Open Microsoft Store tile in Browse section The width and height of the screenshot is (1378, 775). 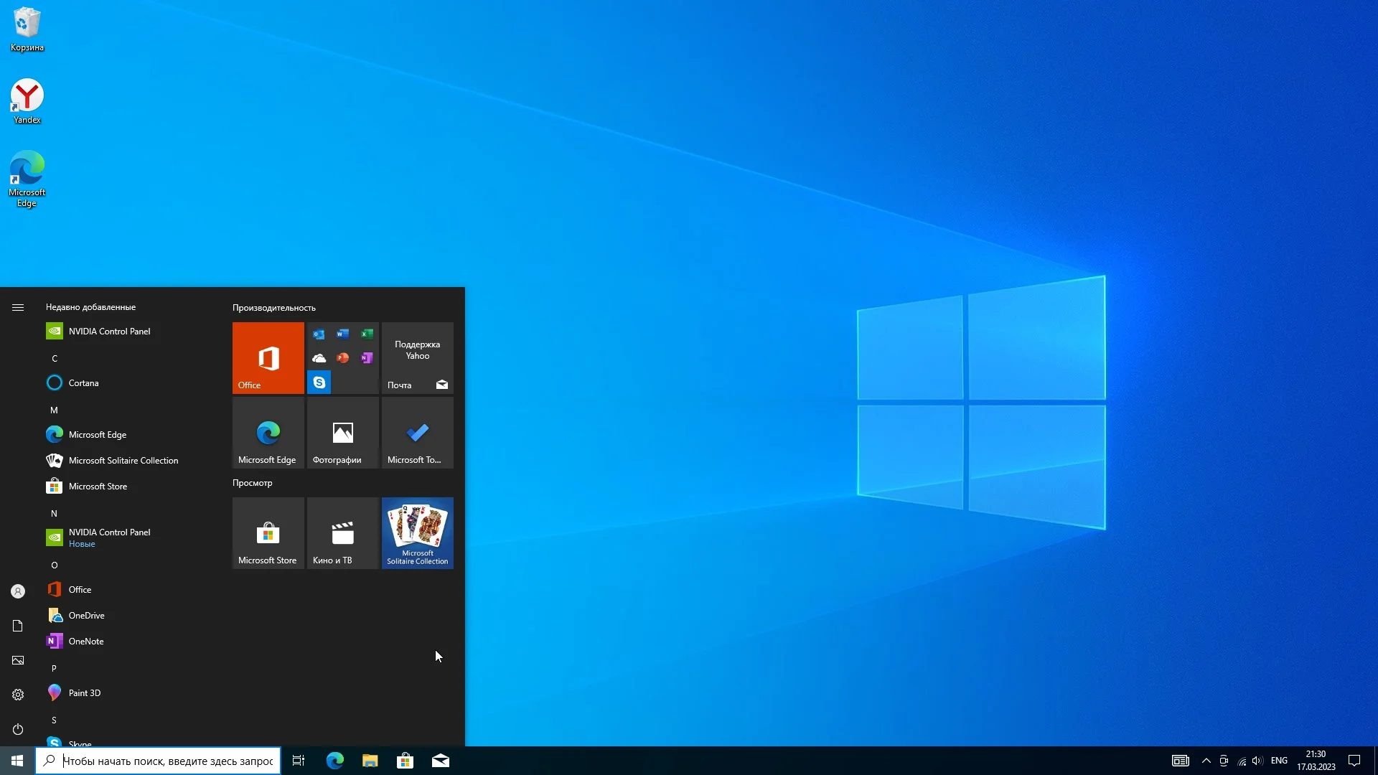268,532
